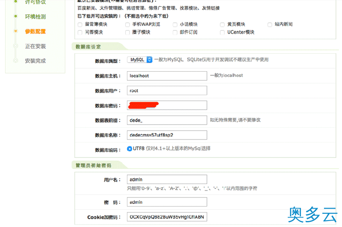Image resolution: width=342 pixels, height=227 pixels.
Task: Click the 数据库名称 input field
Action: pyautogui.click(x=167, y=135)
